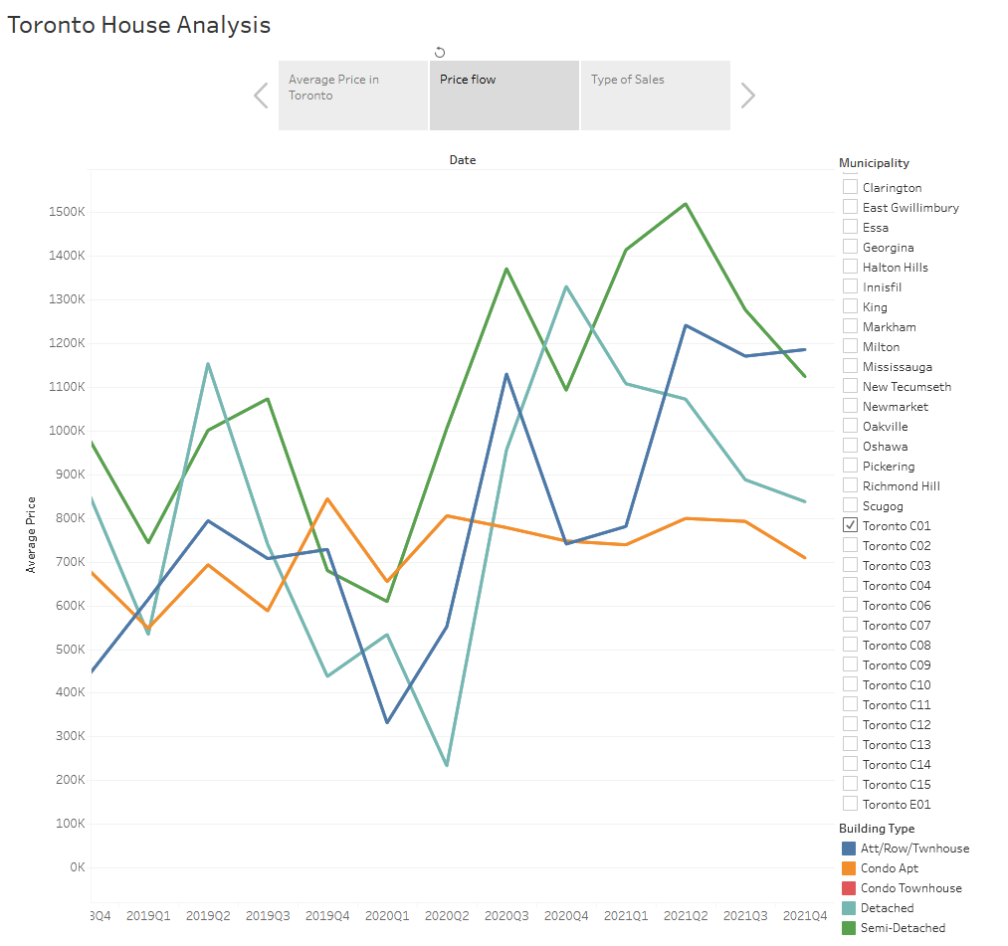Enable the Pickering checkbox

(850, 466)
